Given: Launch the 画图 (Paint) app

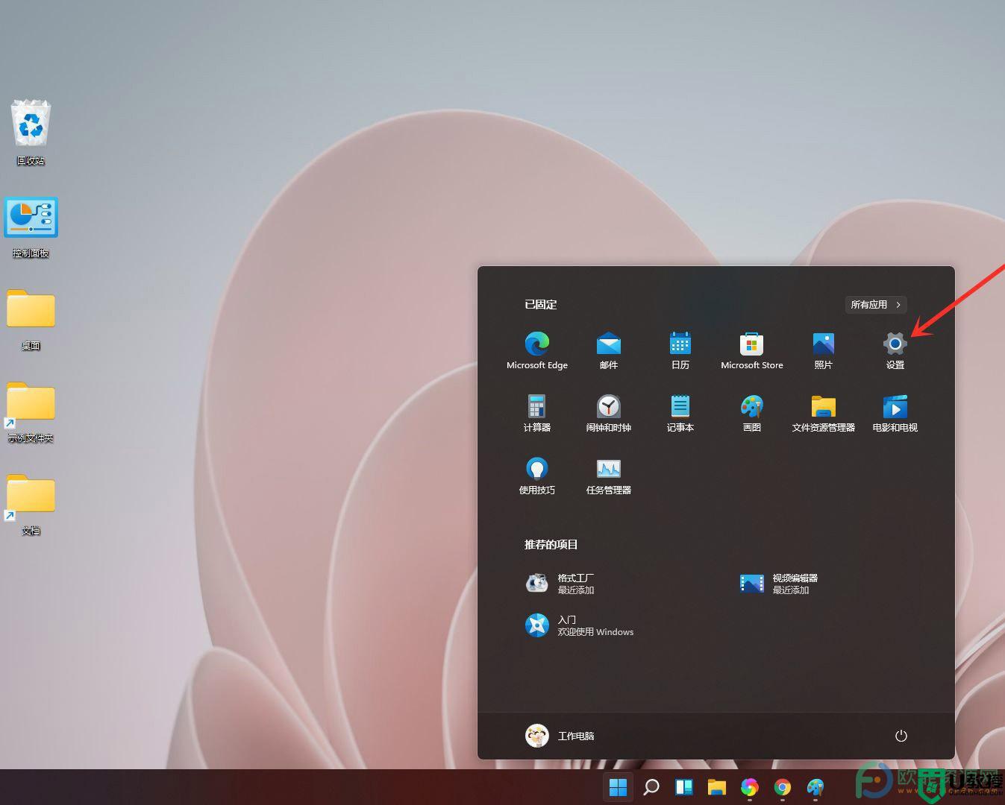Looking at the screenshot, I should coord(751,407).
